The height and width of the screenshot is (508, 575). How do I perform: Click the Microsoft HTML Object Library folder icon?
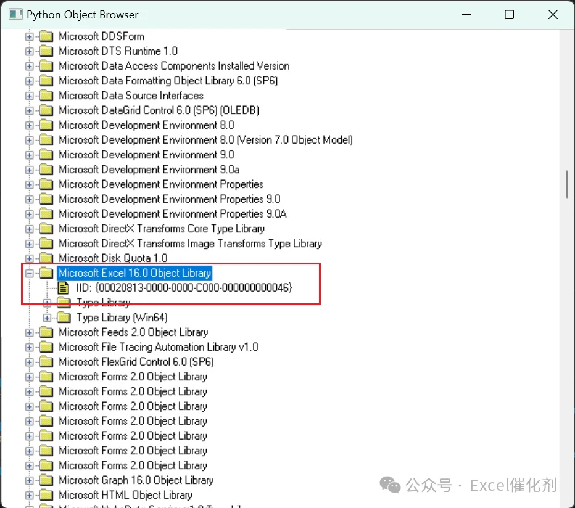pyautogui.click(x=46, y=495)
